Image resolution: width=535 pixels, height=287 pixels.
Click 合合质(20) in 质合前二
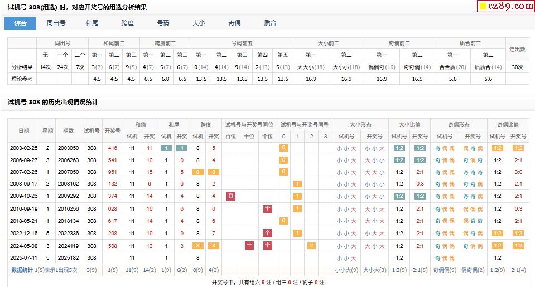pyautogui.click(x=453, y=67)
